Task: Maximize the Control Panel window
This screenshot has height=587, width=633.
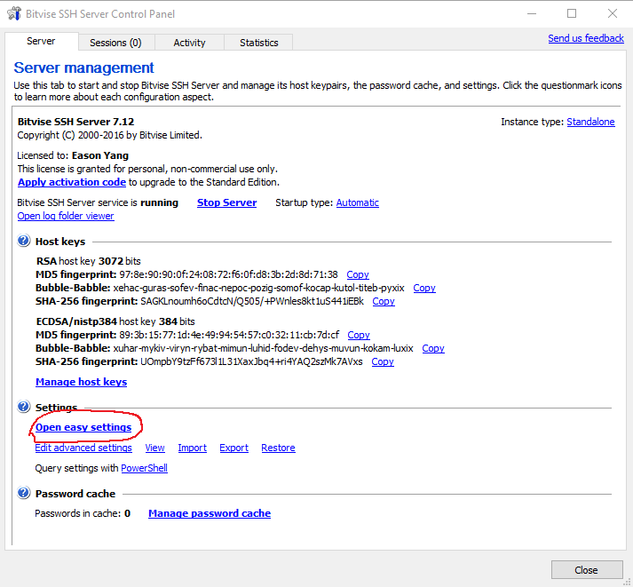Action: 572,13
